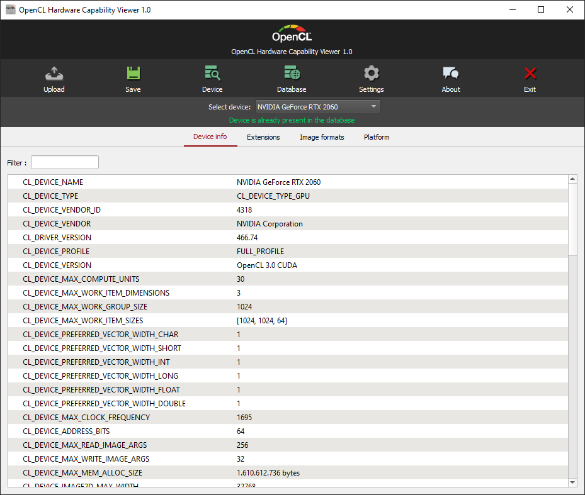Click the scrollbar up arrow
Screen dimensions: 585x495
pyautogui.click(x=572, y=179)
